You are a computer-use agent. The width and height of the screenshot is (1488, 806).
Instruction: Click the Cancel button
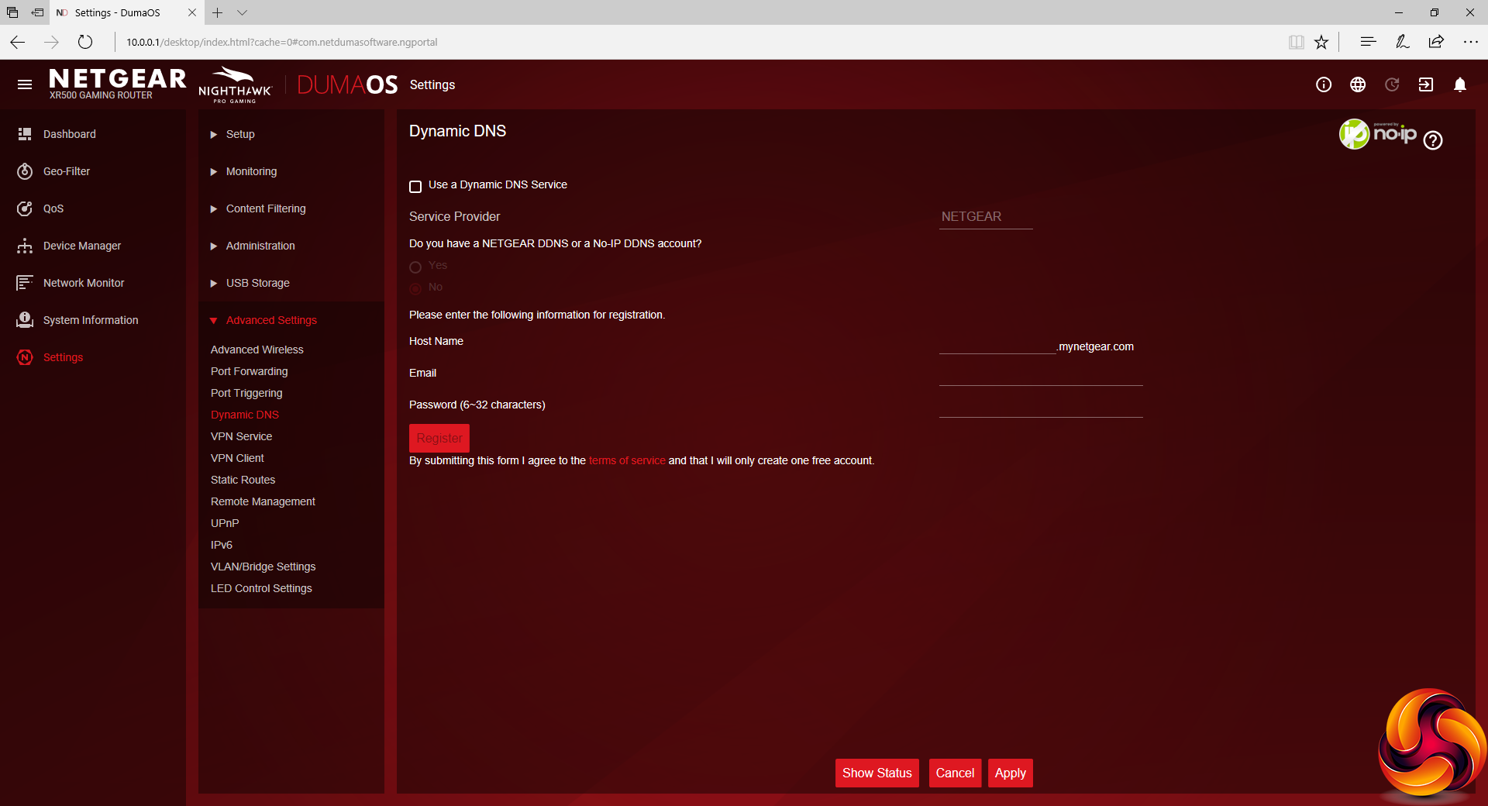[x=955, y=773]
